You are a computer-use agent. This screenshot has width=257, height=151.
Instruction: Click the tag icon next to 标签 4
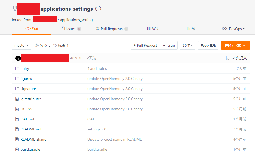(55, 45)
